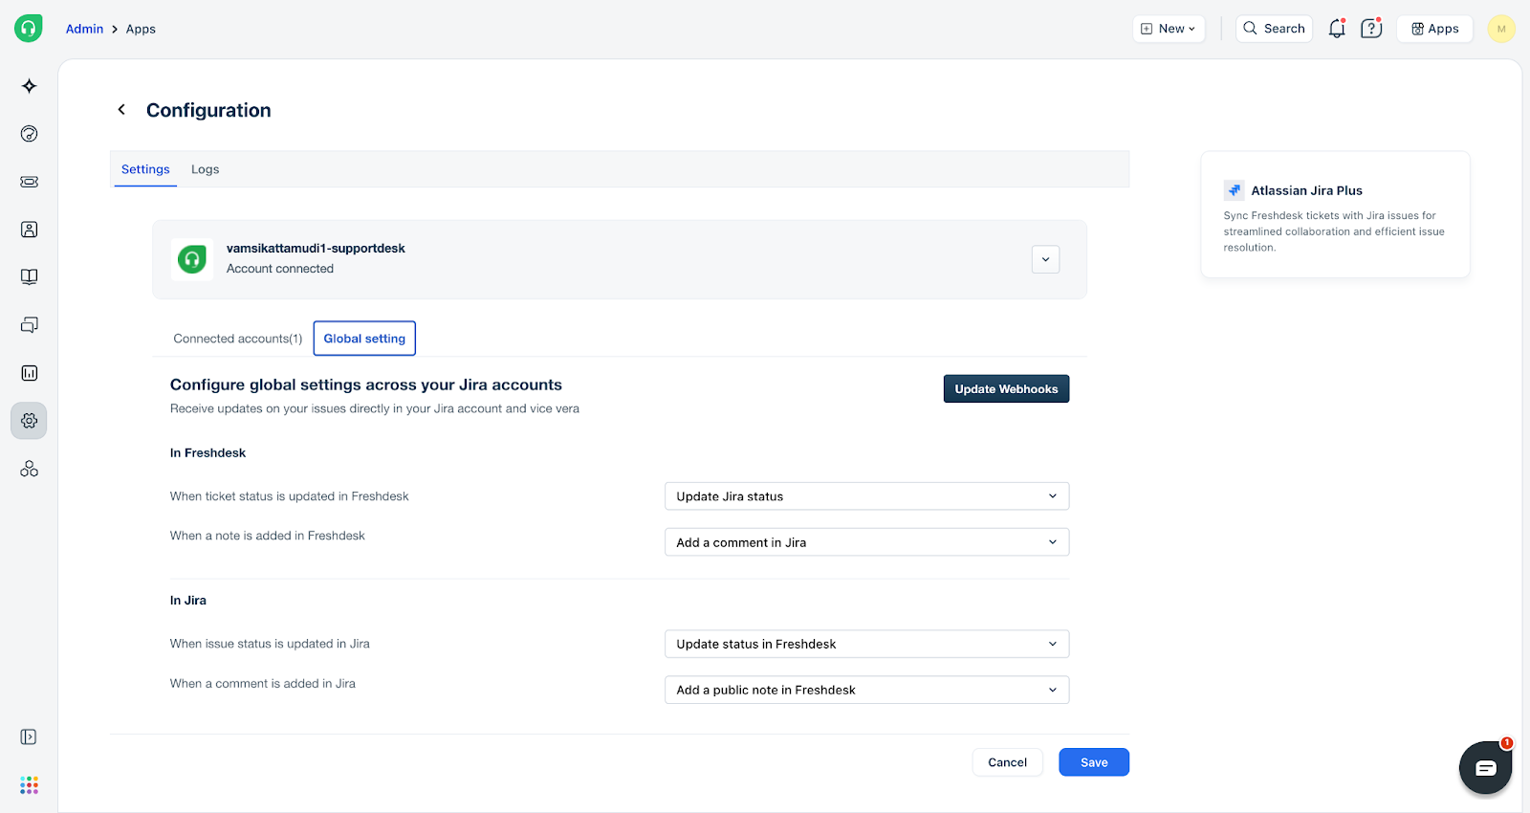Open the chat widget bubble

[x=1485, y=768]
